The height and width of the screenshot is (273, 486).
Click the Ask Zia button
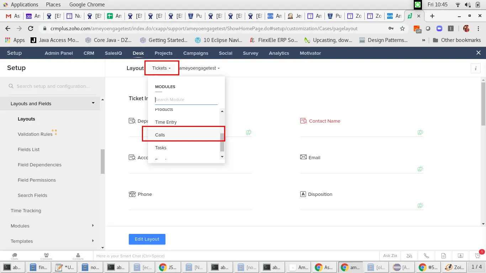pyautogui.click(x=390, y=256)
